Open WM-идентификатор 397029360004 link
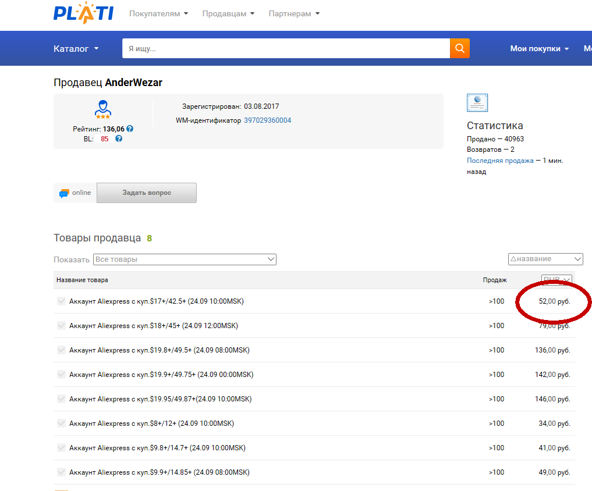Screen dimensions: 592x491 coord(267,120)
